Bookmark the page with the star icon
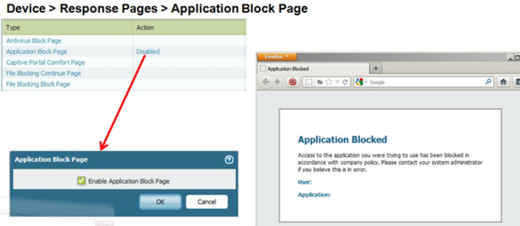 click(328, 82)
